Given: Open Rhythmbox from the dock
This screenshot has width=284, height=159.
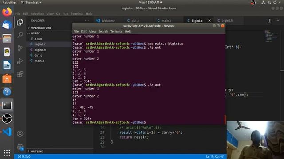Looking at the screenshot, I should (x=7, y=52).
